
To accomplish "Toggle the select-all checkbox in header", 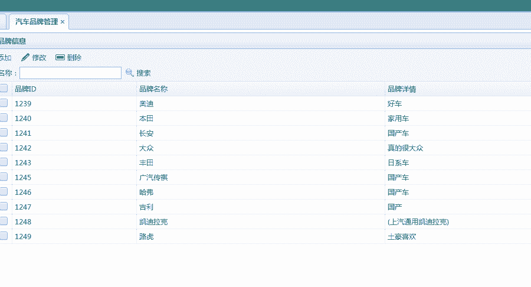I will (4, 89).
